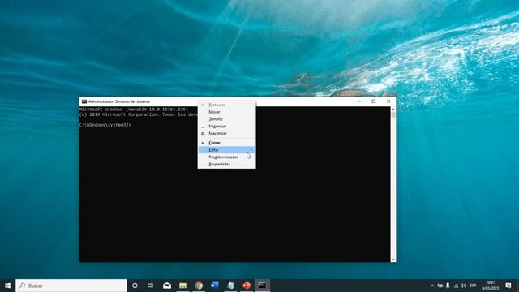This screenshot has width=519, height=292.
Task: Click the Command Prompt title bar icon
Action: pos(84,101)
